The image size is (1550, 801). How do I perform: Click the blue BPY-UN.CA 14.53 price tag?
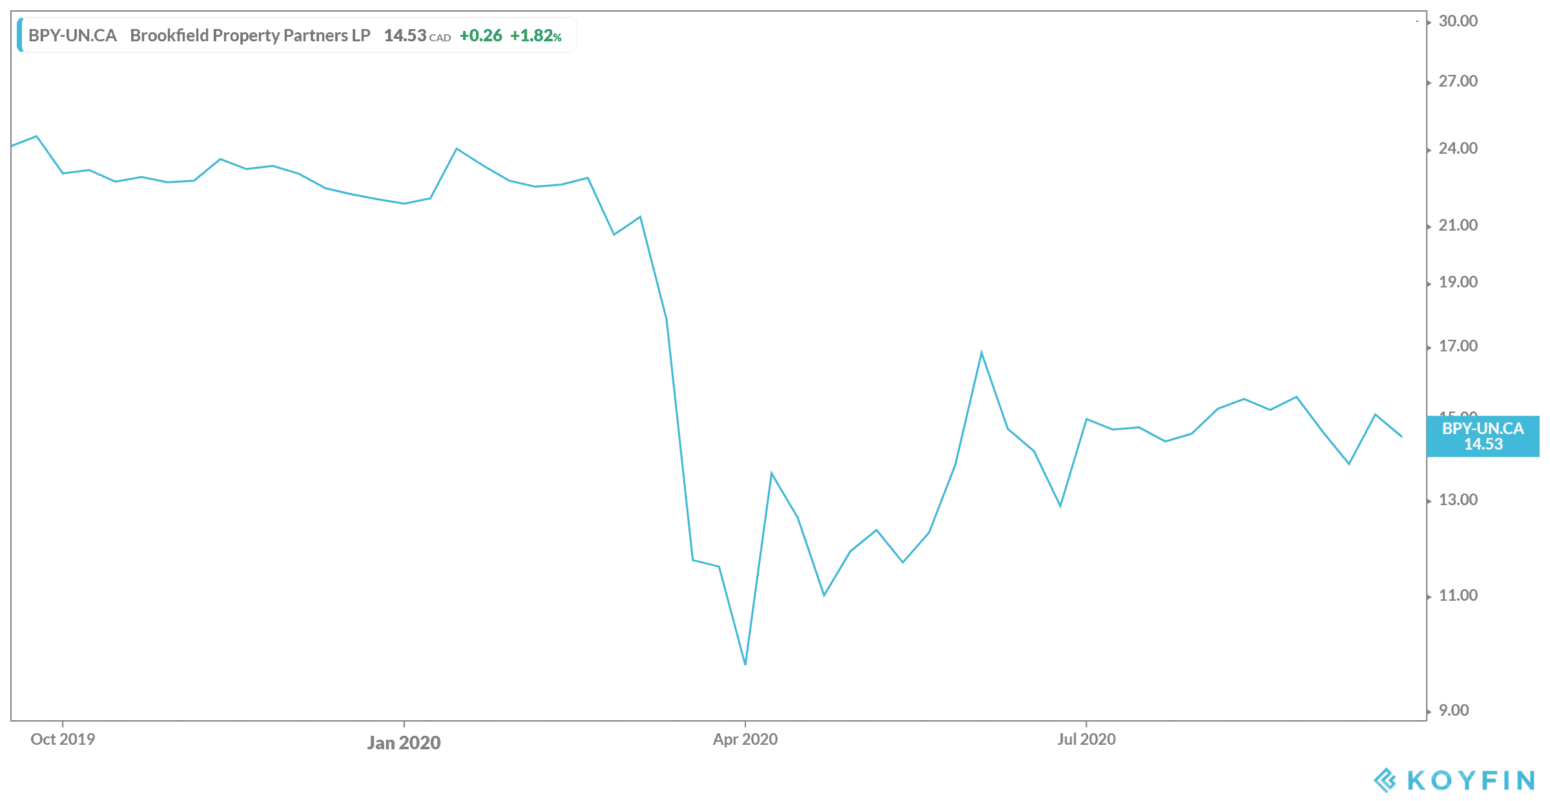tap(1483, 437)
